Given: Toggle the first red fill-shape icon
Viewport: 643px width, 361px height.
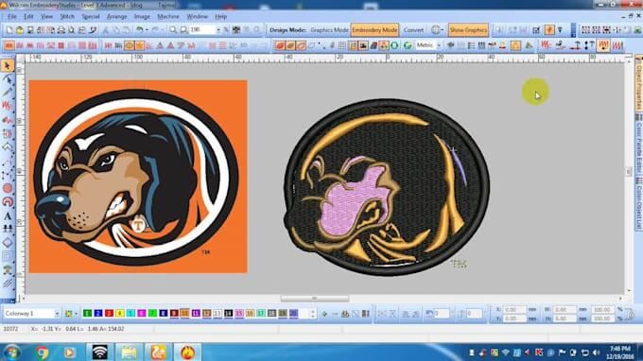Looking at the screenshot, I should pos(280,45).
